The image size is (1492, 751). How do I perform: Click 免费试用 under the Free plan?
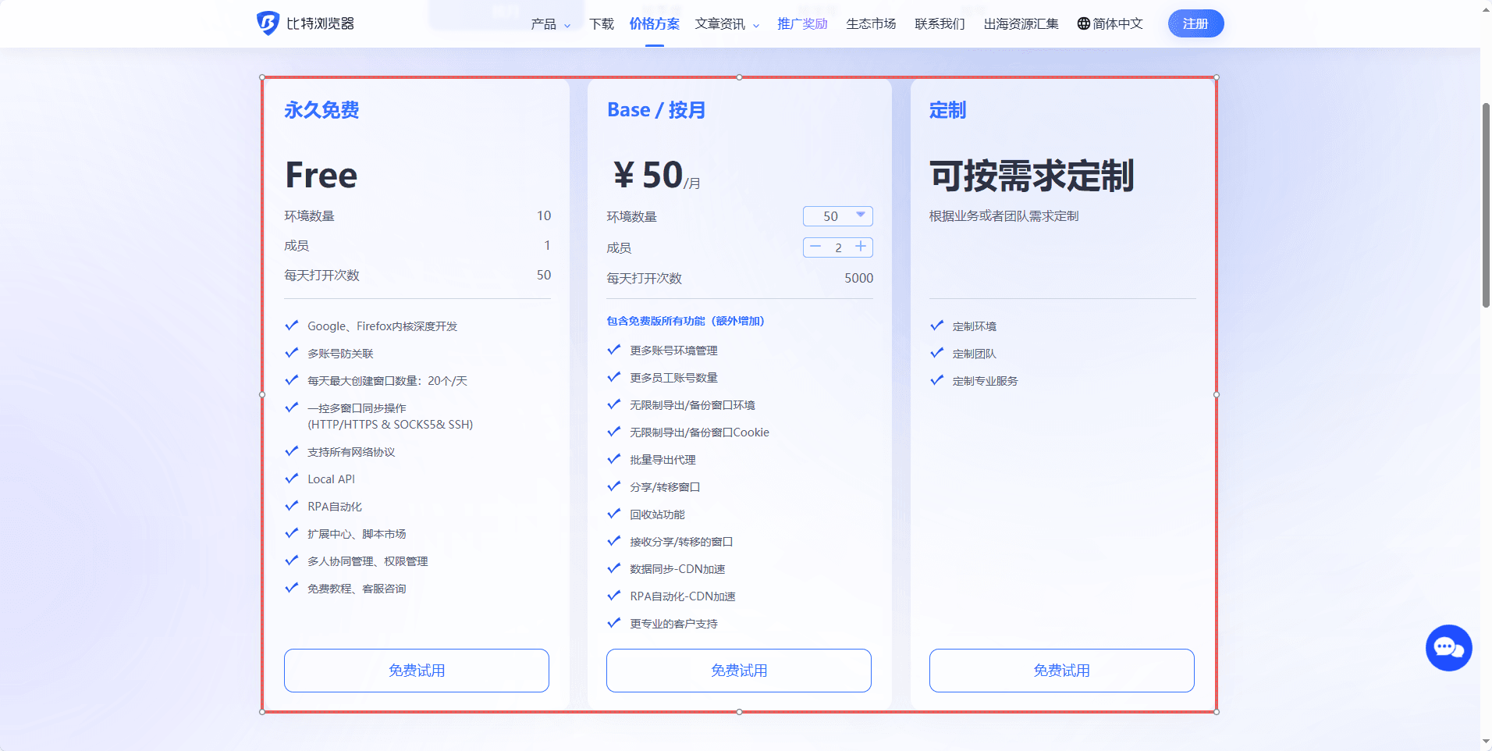[x=416, y=670]
